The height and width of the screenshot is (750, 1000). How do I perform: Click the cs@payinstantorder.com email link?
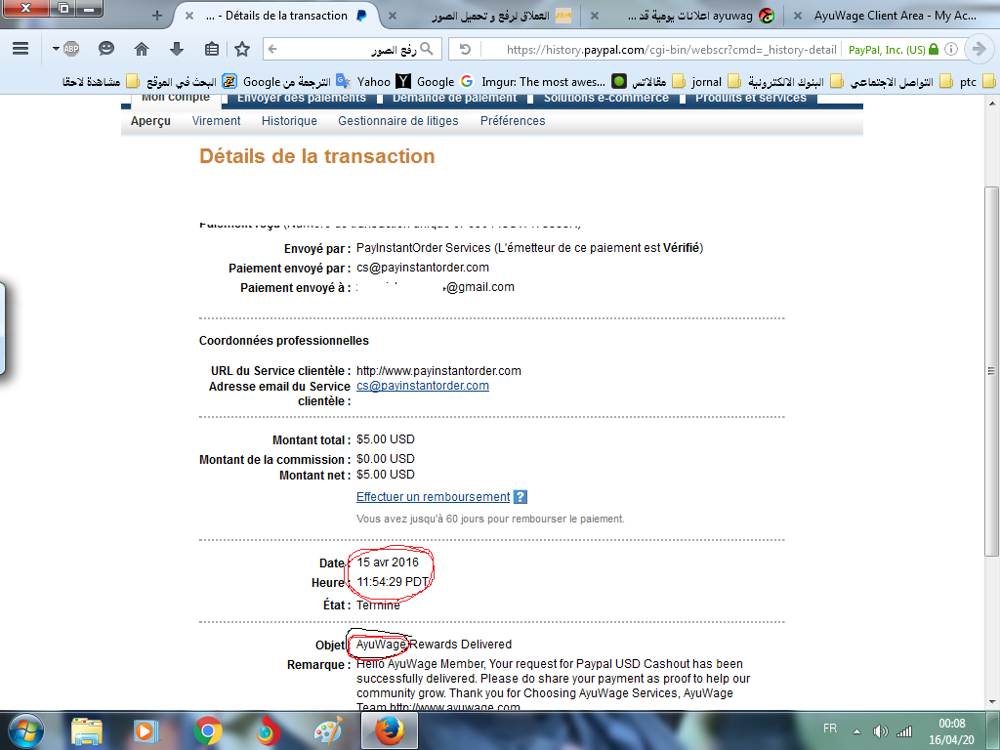(423, 386)
